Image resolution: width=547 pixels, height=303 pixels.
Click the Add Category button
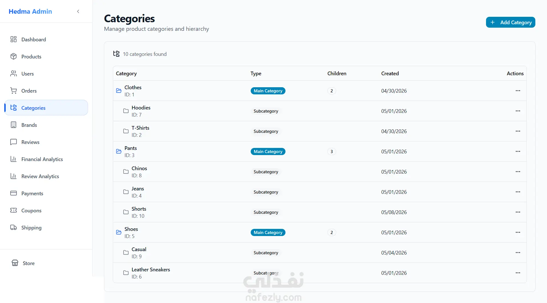tap(510, 22)
